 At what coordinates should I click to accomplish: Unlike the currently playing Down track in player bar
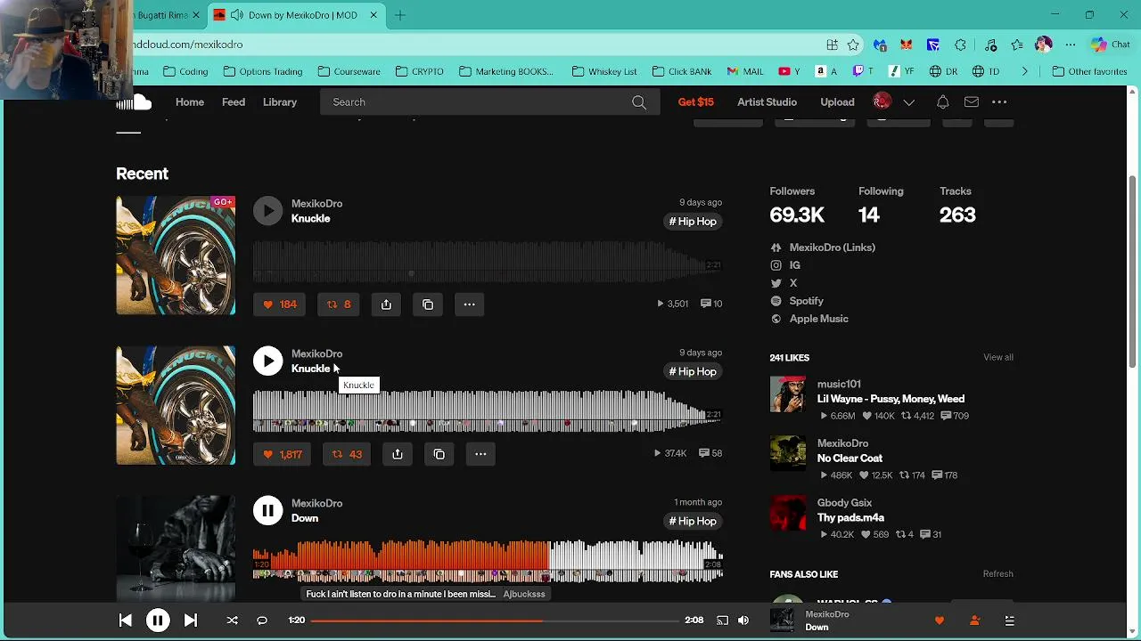pos(939,621)
